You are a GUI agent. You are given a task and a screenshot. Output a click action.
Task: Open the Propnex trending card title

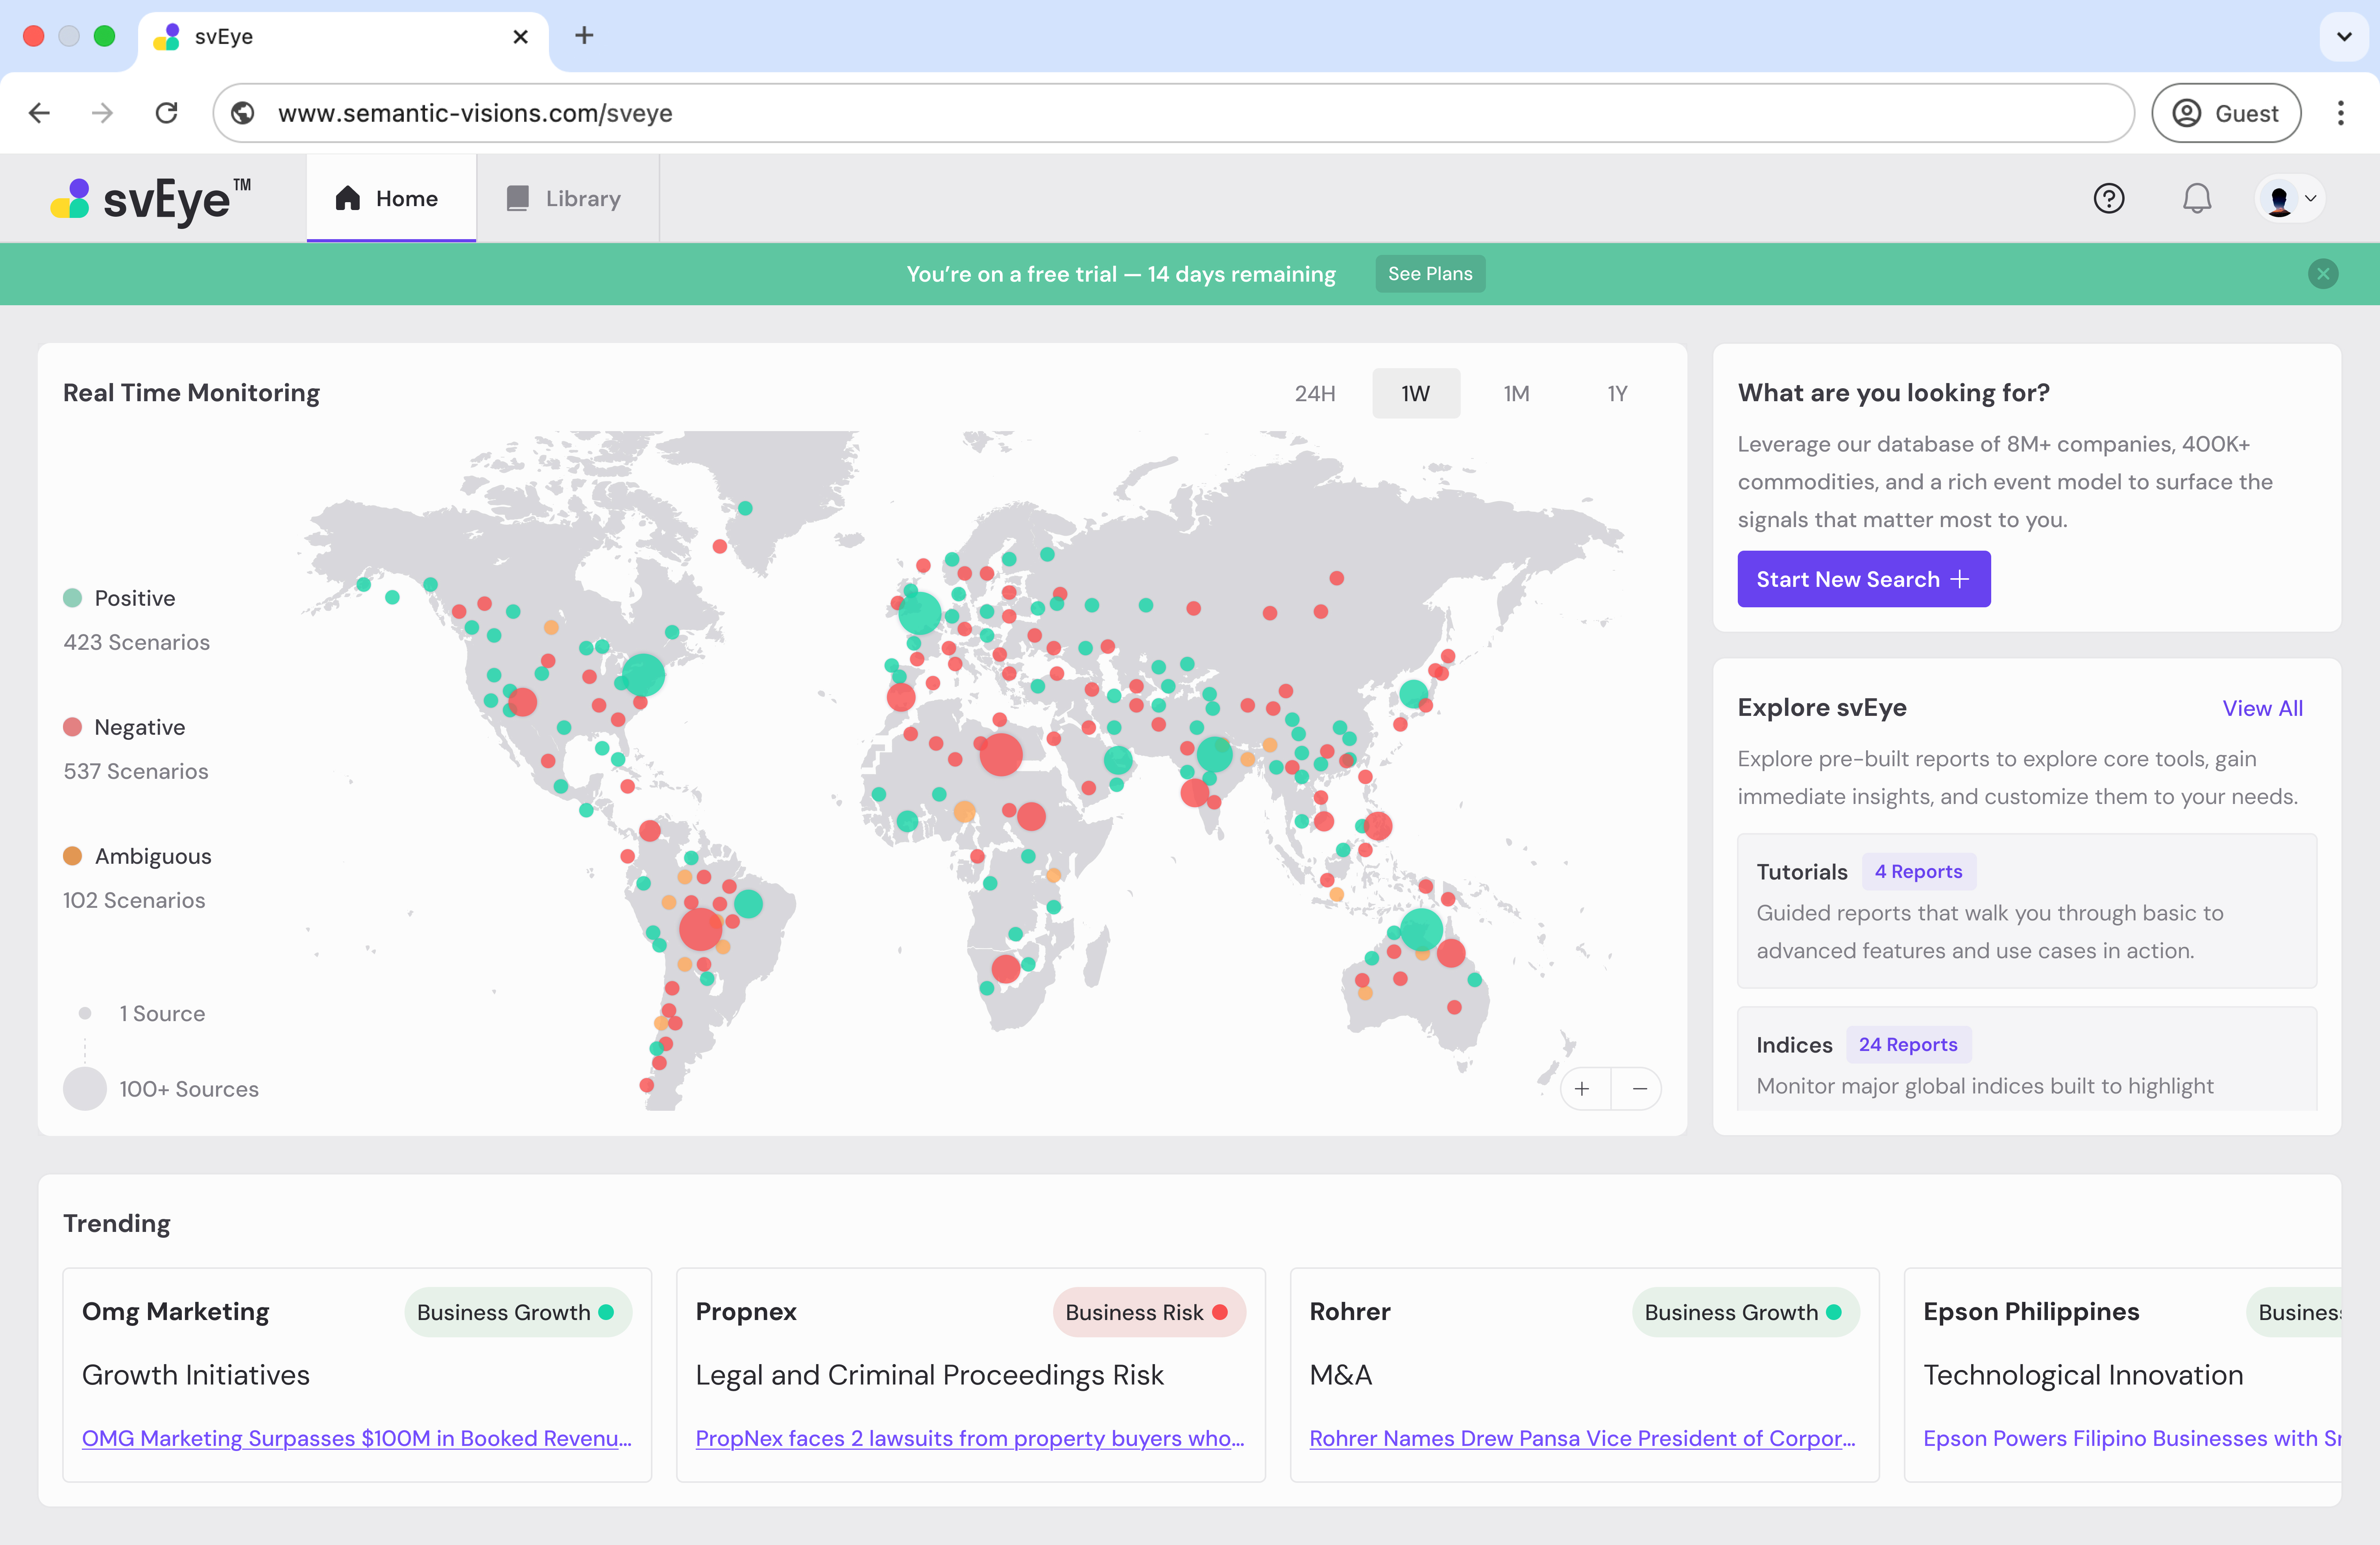pos(746,1312)
